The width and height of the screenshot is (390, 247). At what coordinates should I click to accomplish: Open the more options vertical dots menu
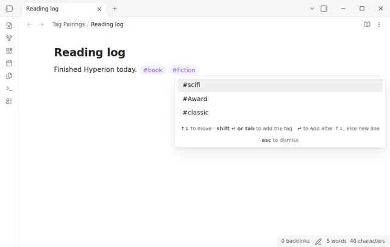coord(379,24)
